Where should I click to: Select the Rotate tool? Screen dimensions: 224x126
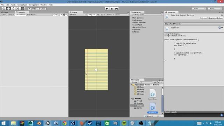pos(13,8)
